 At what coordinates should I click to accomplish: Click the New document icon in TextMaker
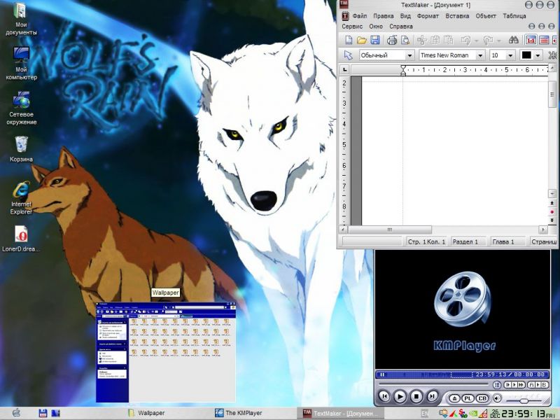pyautogui.click(x=348, y=40)
